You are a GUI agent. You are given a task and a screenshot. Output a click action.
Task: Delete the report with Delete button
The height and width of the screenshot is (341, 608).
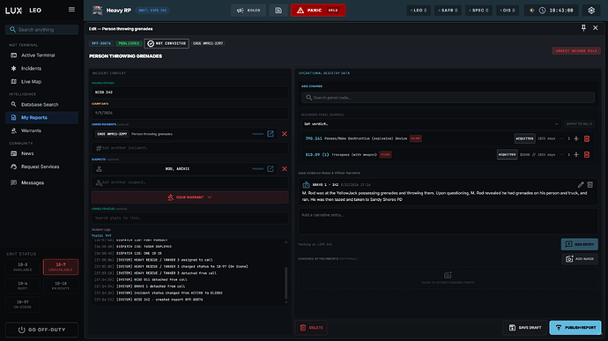pos(311,328)
